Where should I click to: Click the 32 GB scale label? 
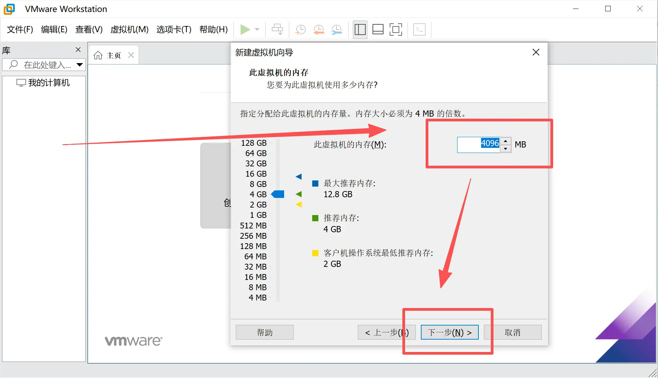(x=256, y=164)
